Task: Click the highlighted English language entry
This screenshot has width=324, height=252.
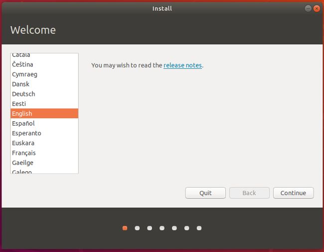Action: click(x=44, y=113)
